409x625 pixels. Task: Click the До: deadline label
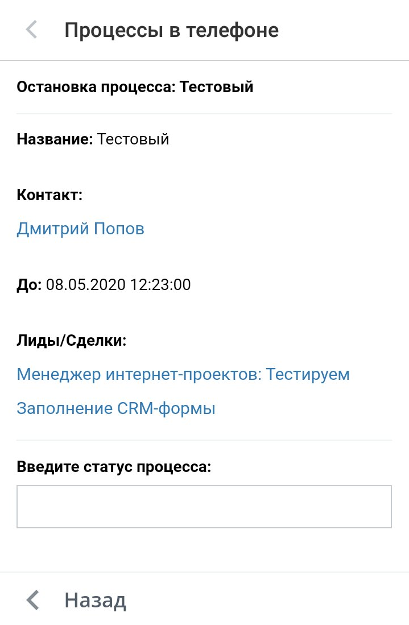pyautogui.click(x=29, y=284)
